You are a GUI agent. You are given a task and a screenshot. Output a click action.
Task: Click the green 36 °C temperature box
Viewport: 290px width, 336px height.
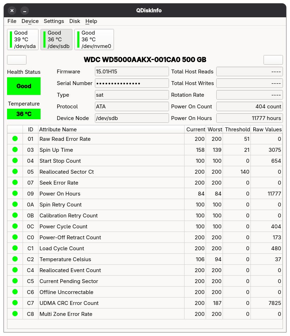coord(24,114)
